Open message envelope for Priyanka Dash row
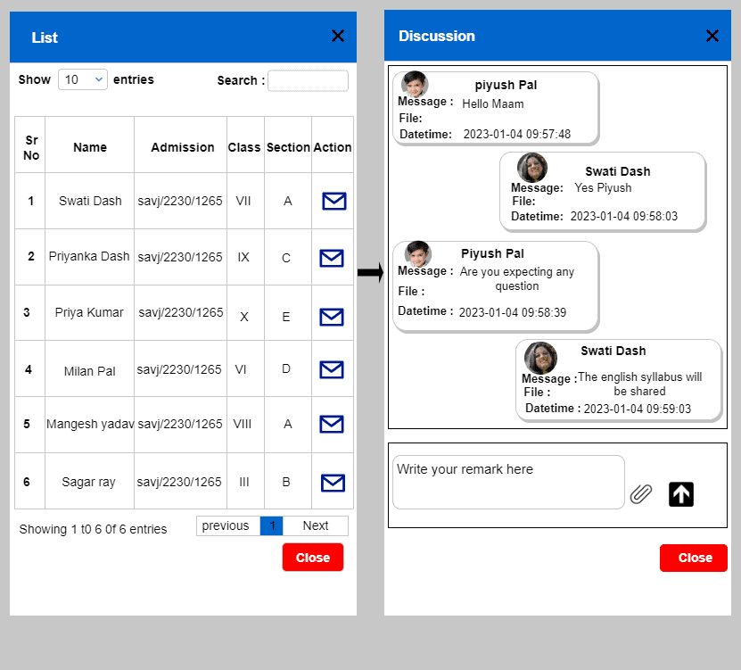Screen dimensions: 741x670 pyautogui.click(x=332, y=258)
